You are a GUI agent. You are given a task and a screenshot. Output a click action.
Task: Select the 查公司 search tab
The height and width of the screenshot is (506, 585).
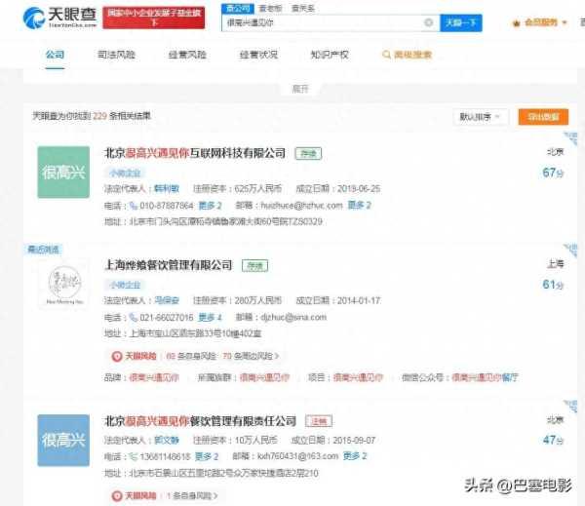pyautogui.click(x=238, y=8)
